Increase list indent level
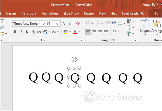The image size is (162, 111). tap(114, 23)
